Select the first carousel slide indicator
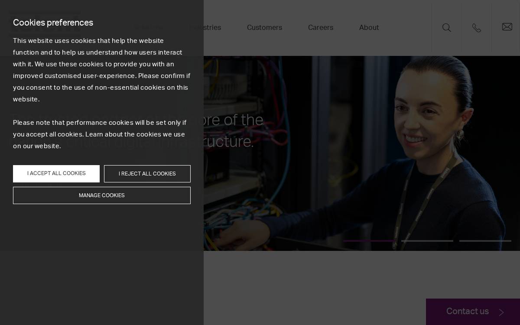This screenshot has width=520, height=325. pyautogui.click(x=369, y=241)
